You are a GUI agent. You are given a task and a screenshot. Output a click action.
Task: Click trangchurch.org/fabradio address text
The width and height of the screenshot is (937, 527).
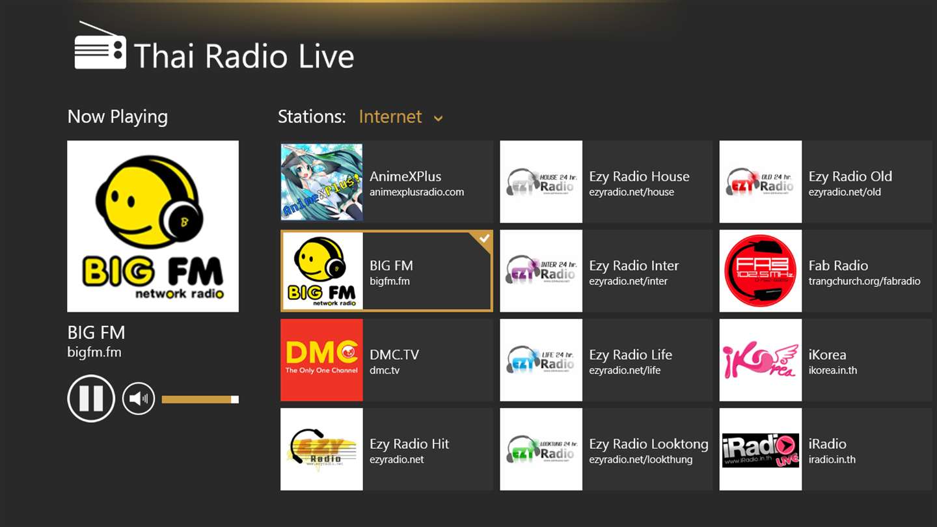coord(864,281)
